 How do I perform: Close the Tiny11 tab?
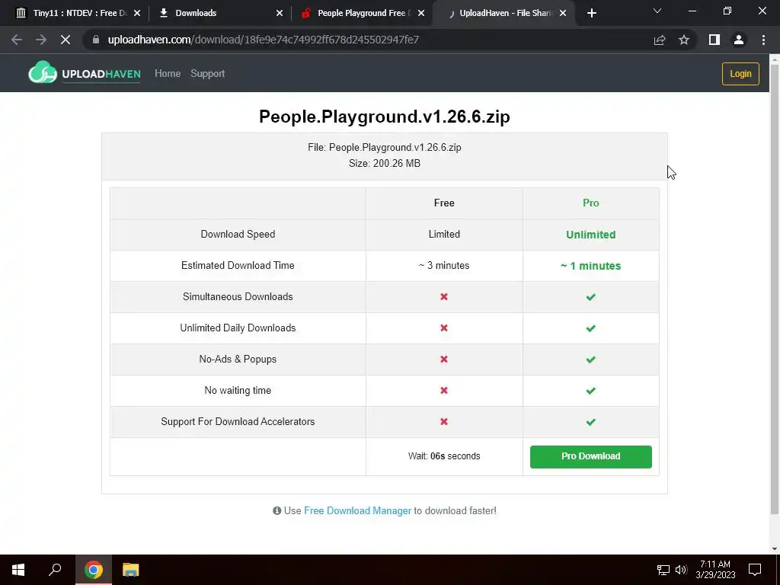pyautogui.click(x=137, y=14)
